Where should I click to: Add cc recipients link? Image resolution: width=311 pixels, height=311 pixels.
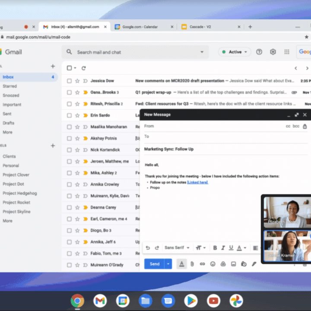[x=288, y=126]
